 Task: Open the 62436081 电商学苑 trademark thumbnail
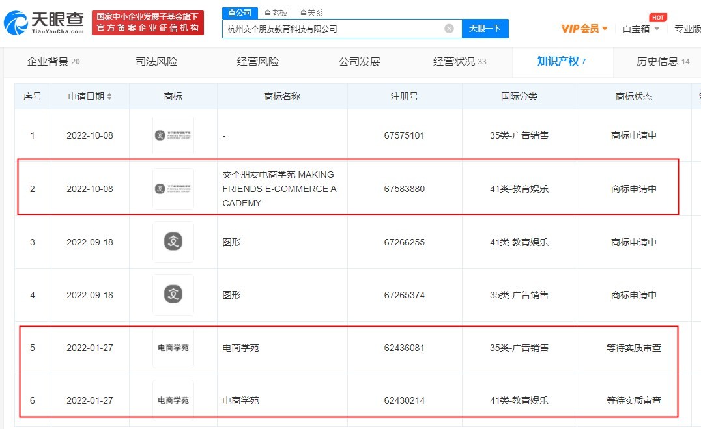point(173,348)
